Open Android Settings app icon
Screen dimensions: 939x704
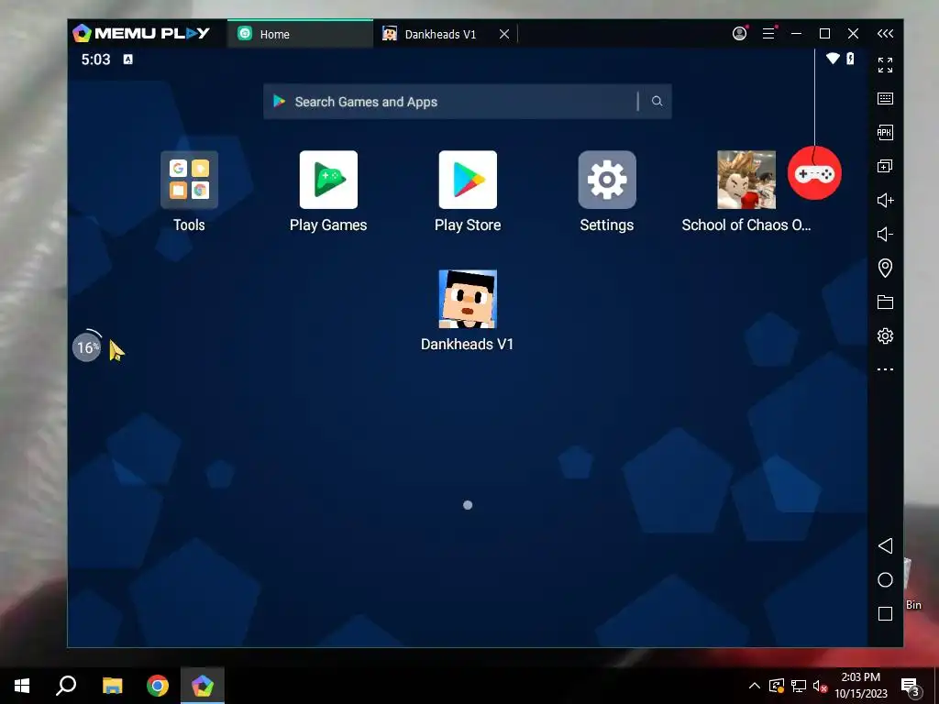coord(607,180)
